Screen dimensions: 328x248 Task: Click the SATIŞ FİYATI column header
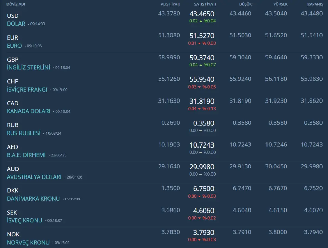click(205, 4)
